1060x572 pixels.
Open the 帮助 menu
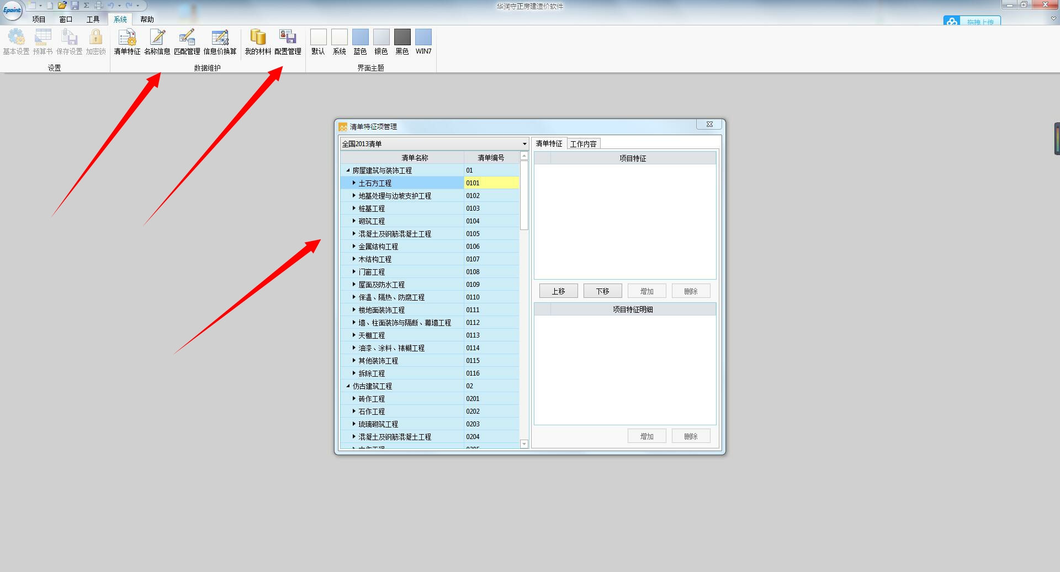pos(147,19)
